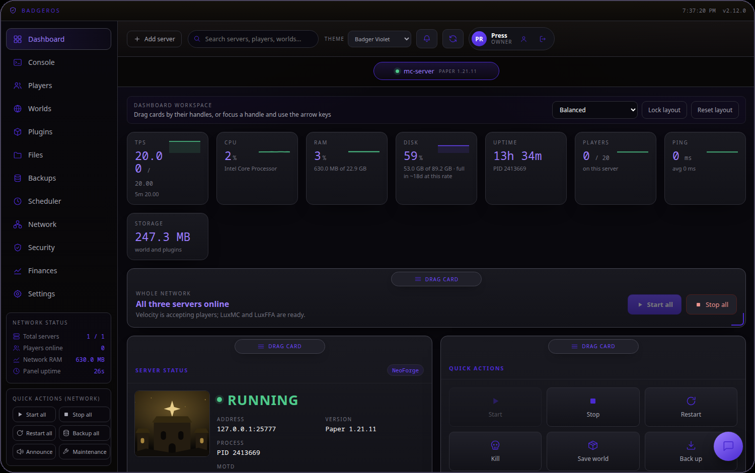Image resolution: width=755 pixels, height=473 pixels.
Task: Click the address 127.0.0.1:25777
Action: pos(246,429)
